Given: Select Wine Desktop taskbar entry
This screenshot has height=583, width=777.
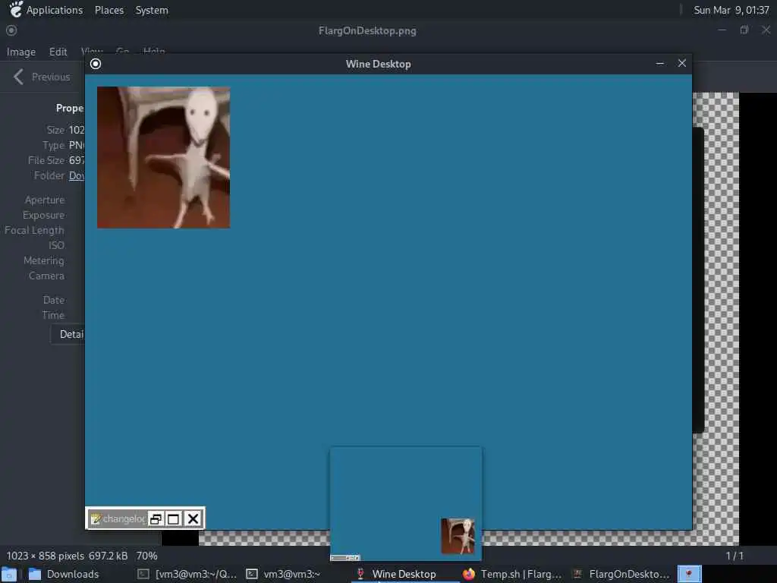Looking at the screenshot, I should pyautogui.click(x=396, y=574).
